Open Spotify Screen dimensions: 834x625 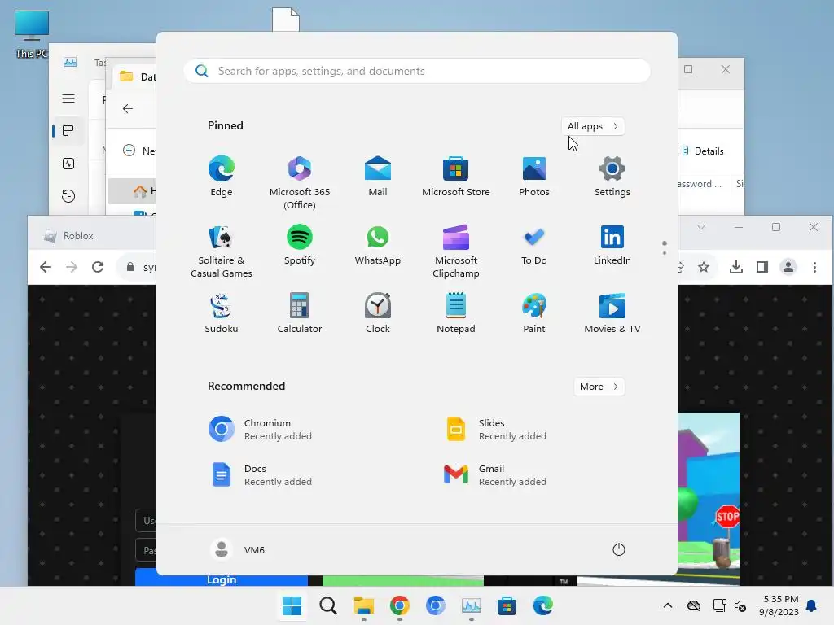(x=300, y=245)
